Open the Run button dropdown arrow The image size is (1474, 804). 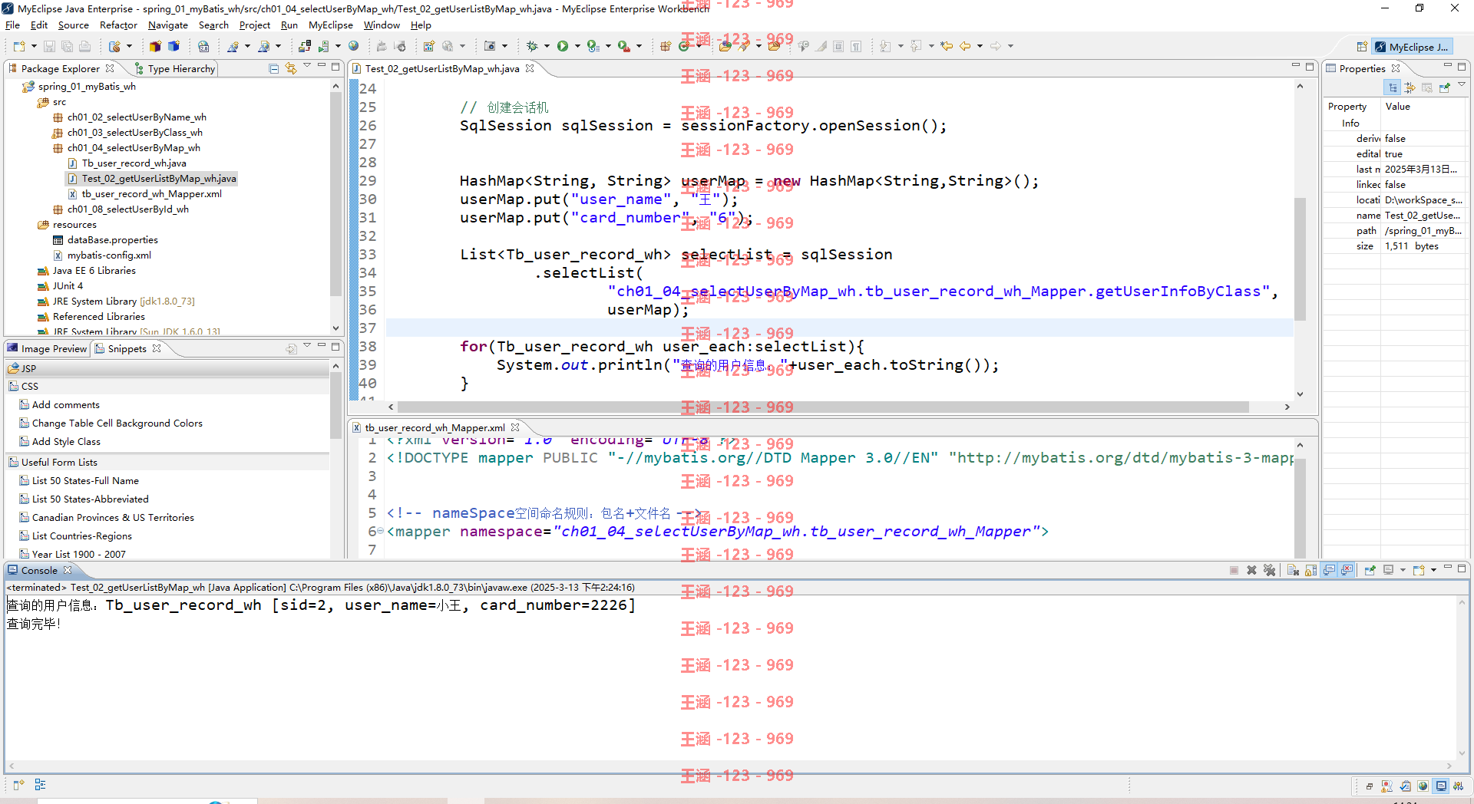point(577,46)
